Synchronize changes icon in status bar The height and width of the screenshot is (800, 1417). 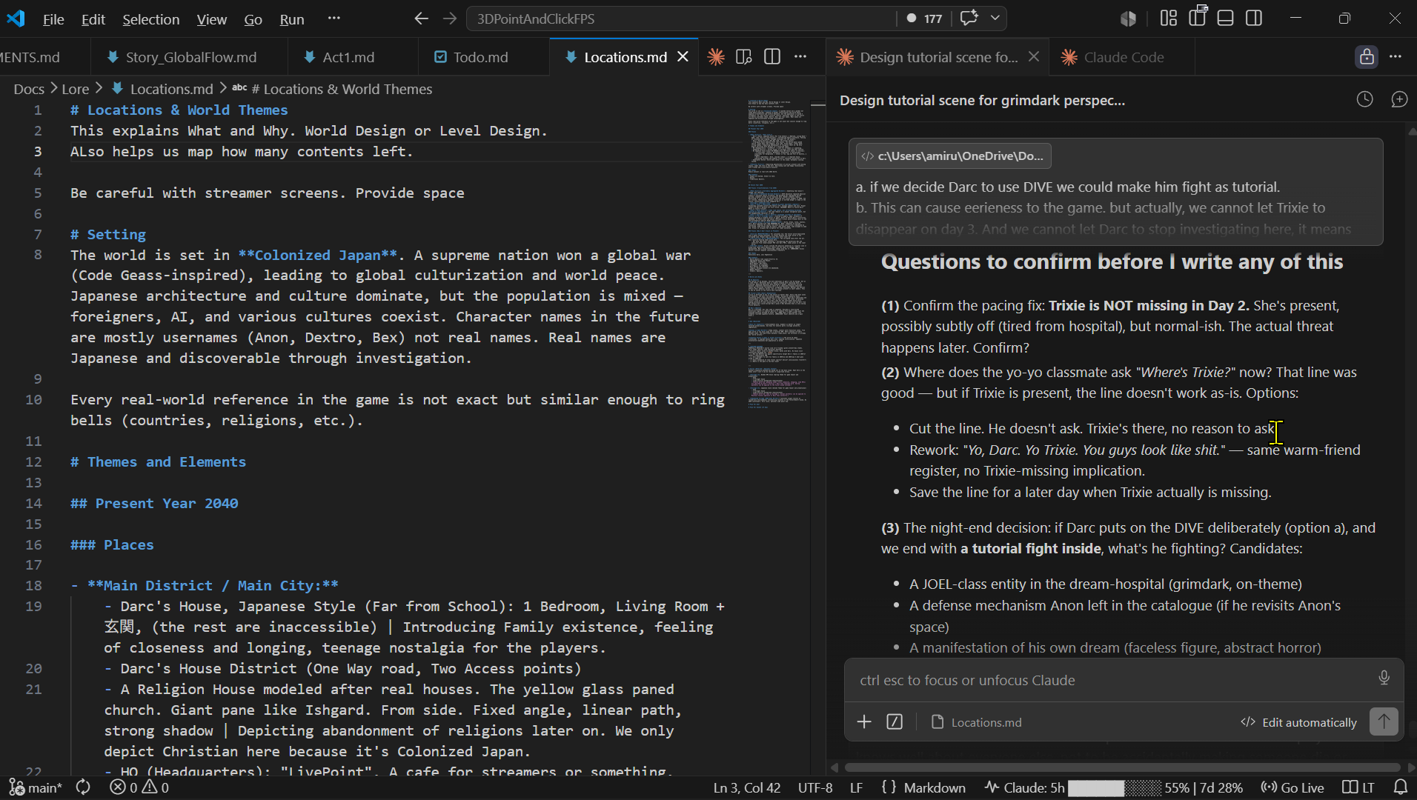coord(83,787)
